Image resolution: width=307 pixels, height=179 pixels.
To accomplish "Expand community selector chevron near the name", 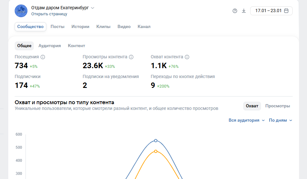I will click(93, 8).
